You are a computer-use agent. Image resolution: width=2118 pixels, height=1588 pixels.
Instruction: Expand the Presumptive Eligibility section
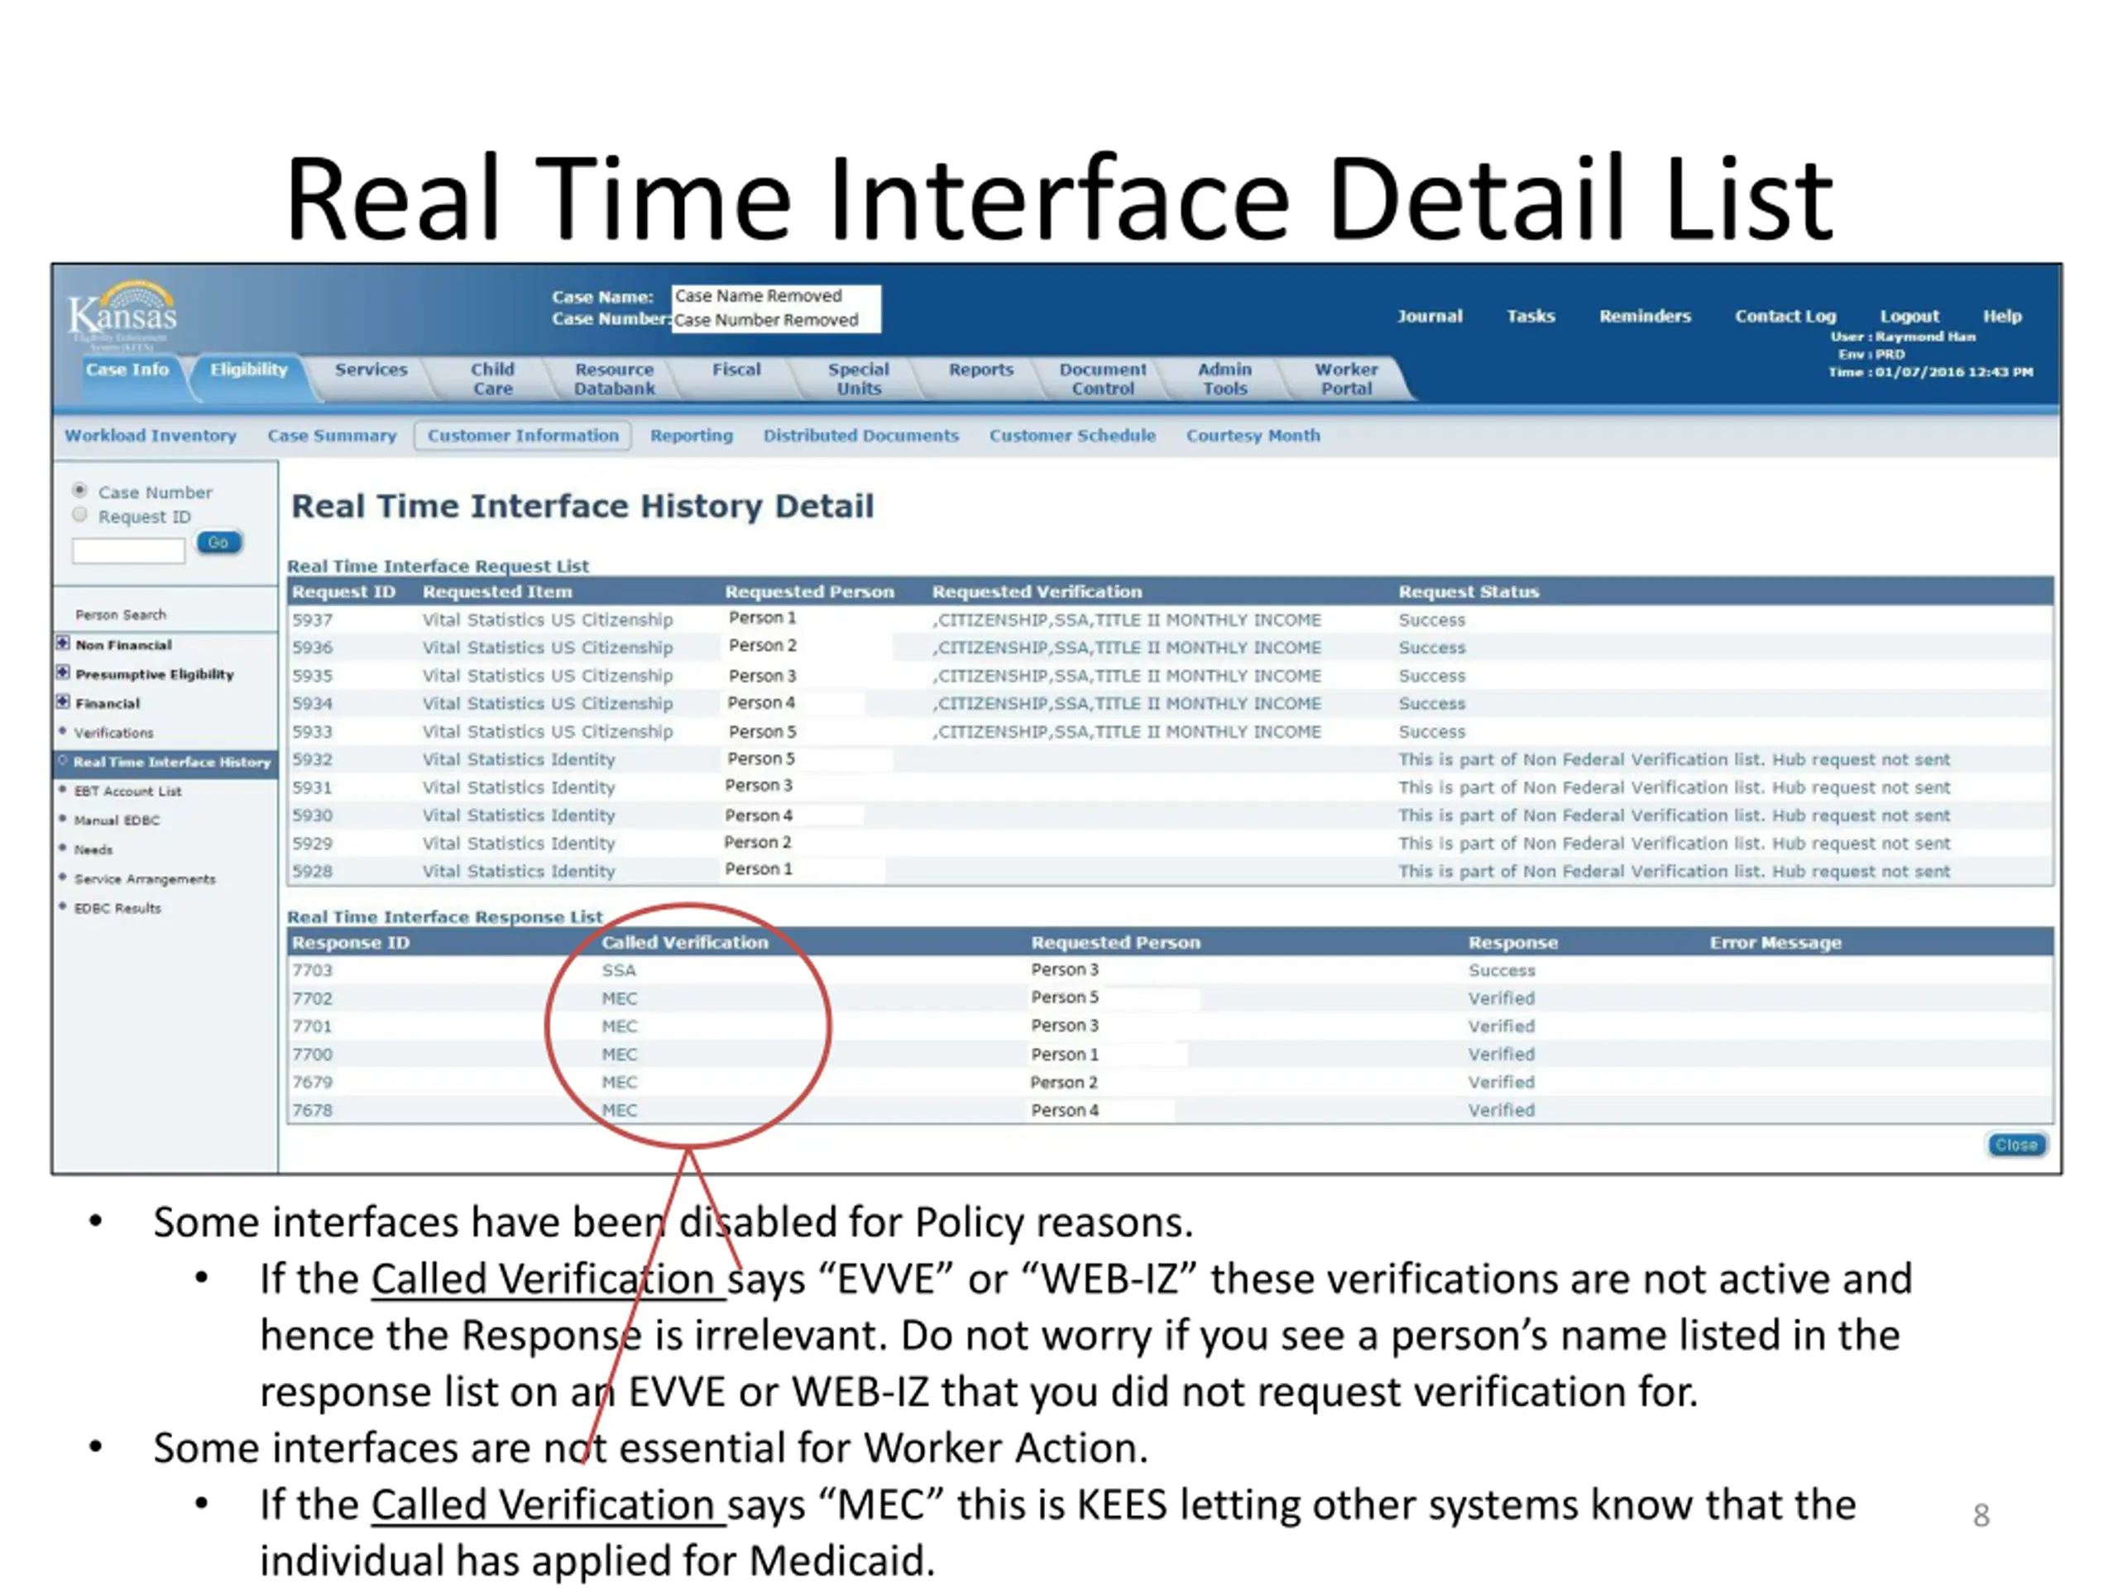pyautogui.click(x=63, y=672)
